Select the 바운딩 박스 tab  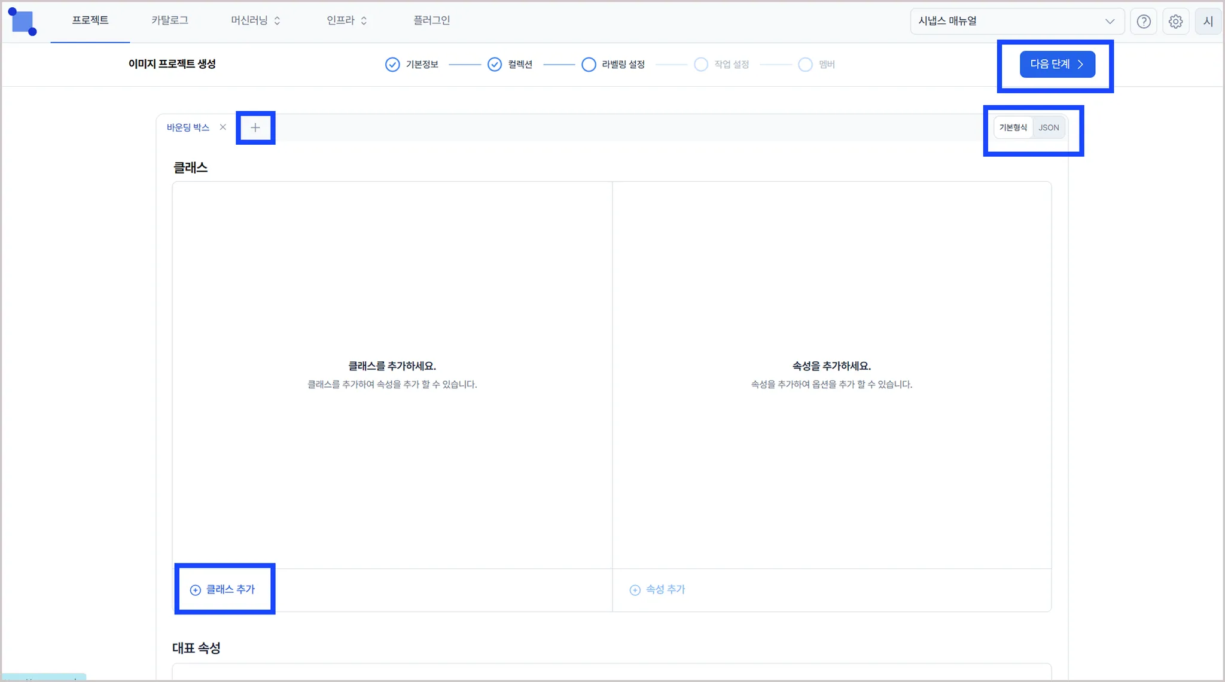[x=188, y=127]
